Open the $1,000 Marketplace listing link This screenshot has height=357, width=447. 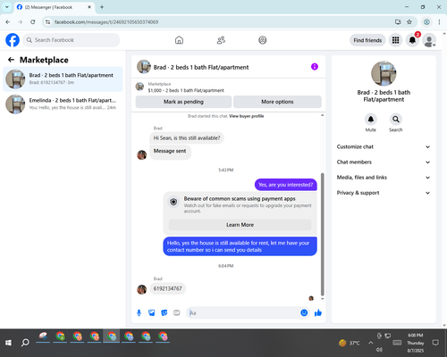point(186,90)
